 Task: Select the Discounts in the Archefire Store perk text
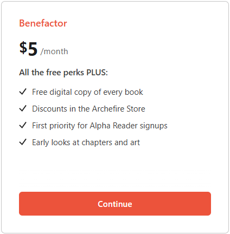88,109
